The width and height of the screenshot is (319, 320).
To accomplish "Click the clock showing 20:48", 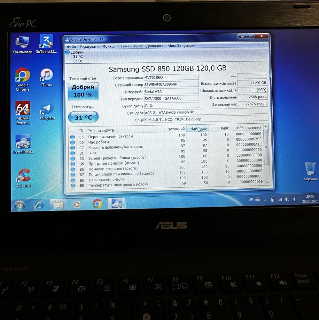I will point(310,196).
